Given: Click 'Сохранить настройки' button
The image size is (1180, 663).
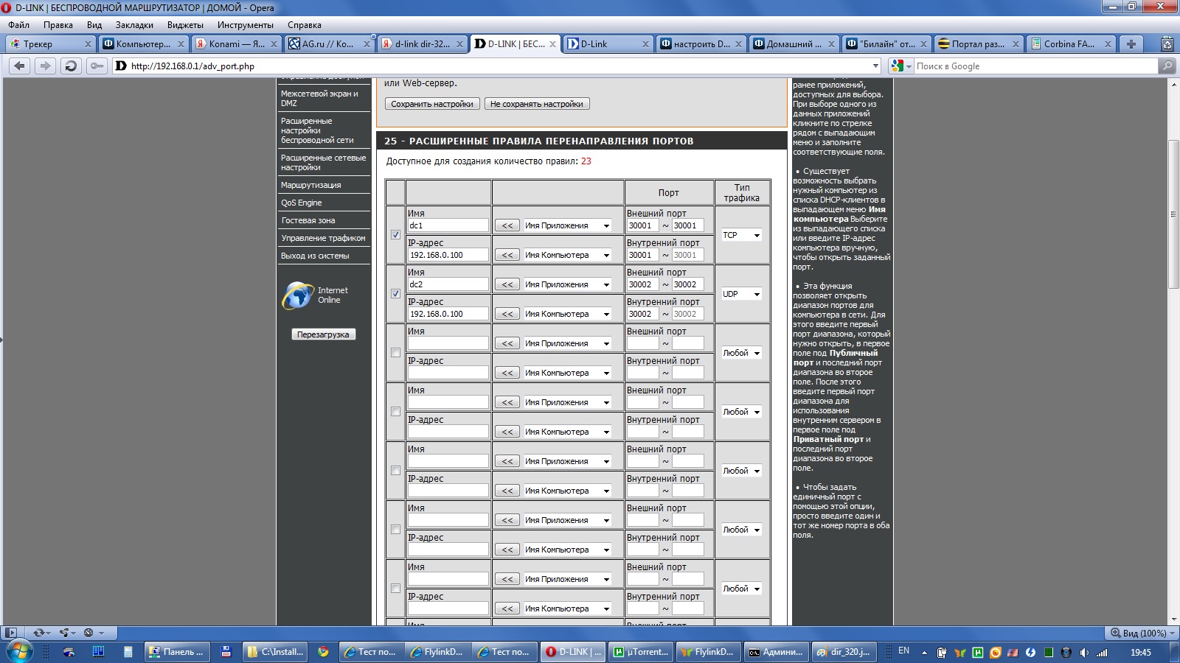Looking at the screenshot, I should coord(432,104).
